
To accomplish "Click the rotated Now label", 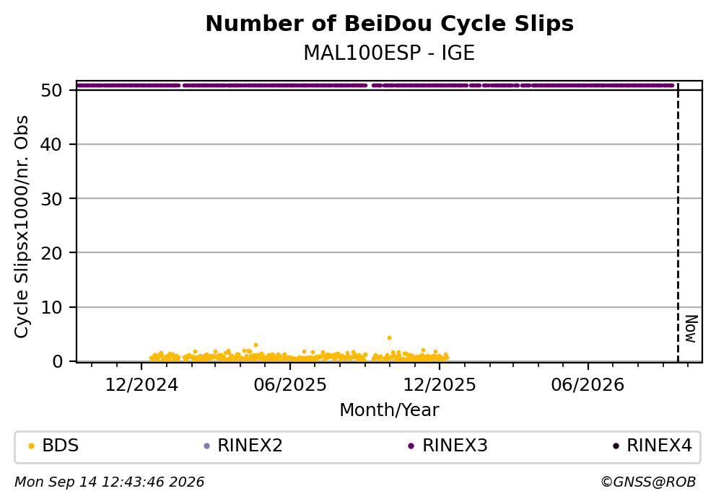I will point(691,329).
